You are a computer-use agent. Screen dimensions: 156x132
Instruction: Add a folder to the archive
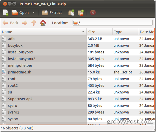pos(81,13)
